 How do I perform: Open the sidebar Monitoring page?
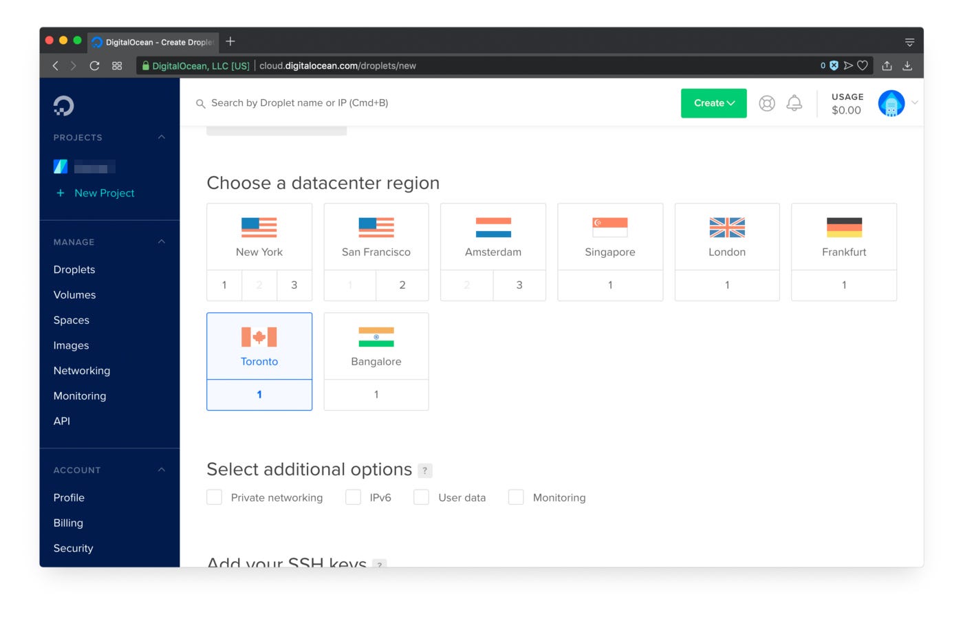coord(80,396)
